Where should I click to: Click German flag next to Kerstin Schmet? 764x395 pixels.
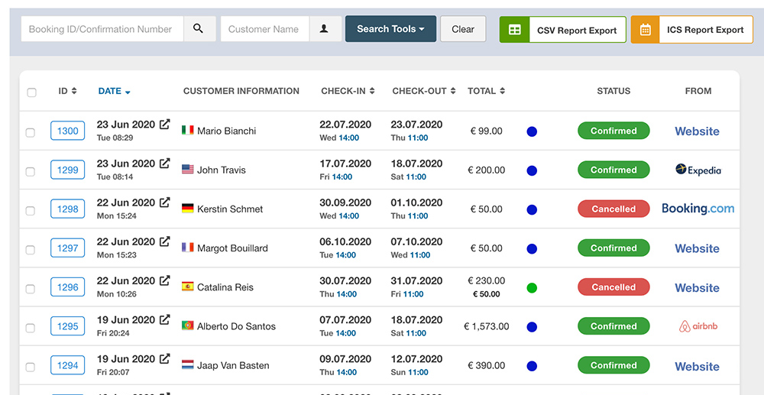pos(188,209)
